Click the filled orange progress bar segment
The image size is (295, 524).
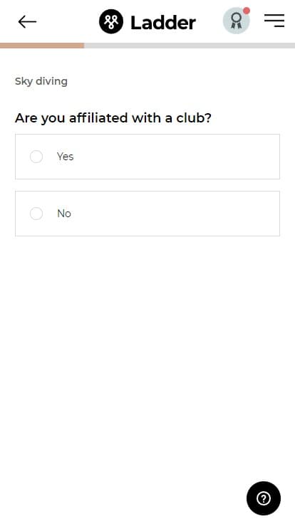(x=42, y=46)
